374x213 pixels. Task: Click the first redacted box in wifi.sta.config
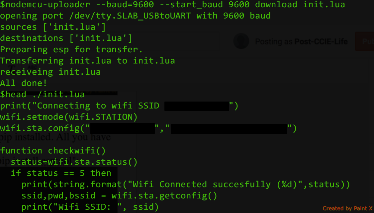click(x=123, y=129)
